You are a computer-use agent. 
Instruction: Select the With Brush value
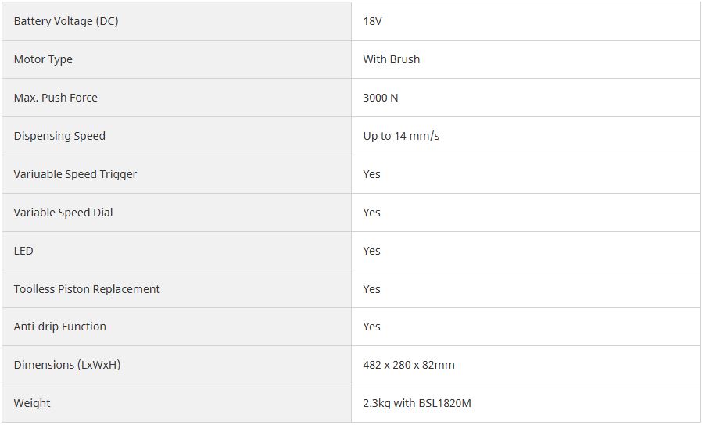coord(391,59)
